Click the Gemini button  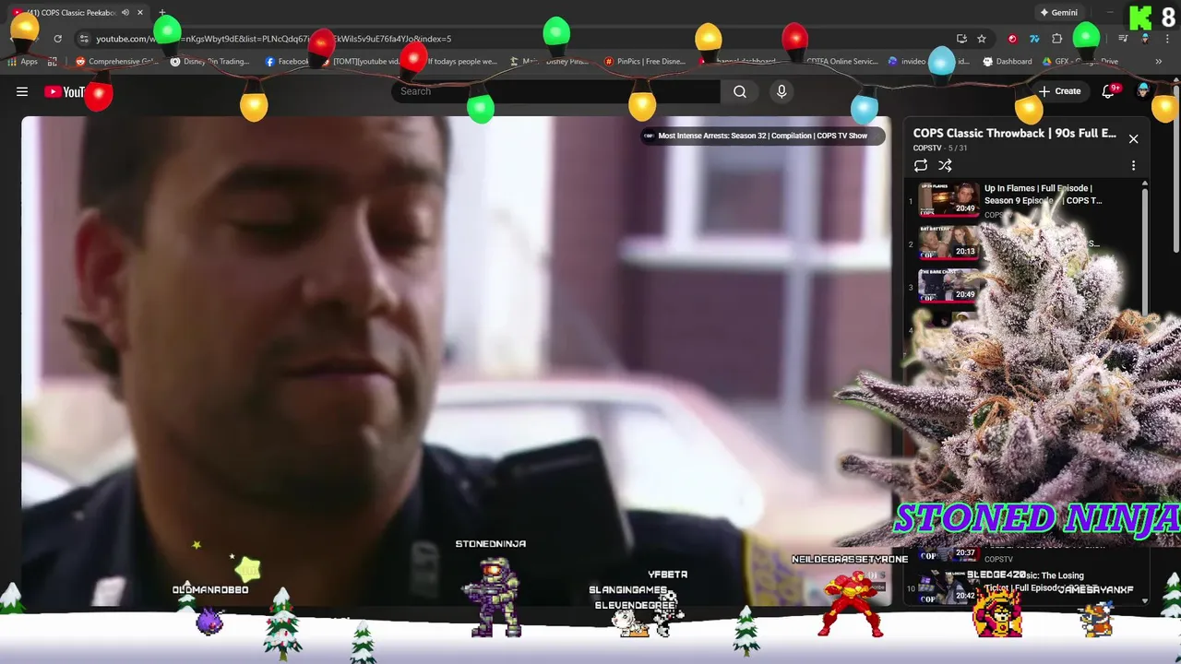coord(1058,13)
